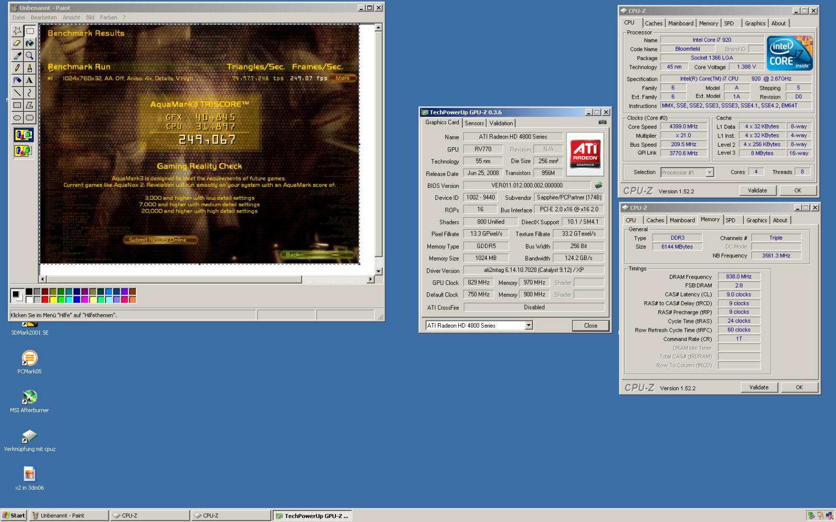Open the Graphics tab in the CPU-Z memory window
Screen dimensions: 836x522
pos(757,220)
